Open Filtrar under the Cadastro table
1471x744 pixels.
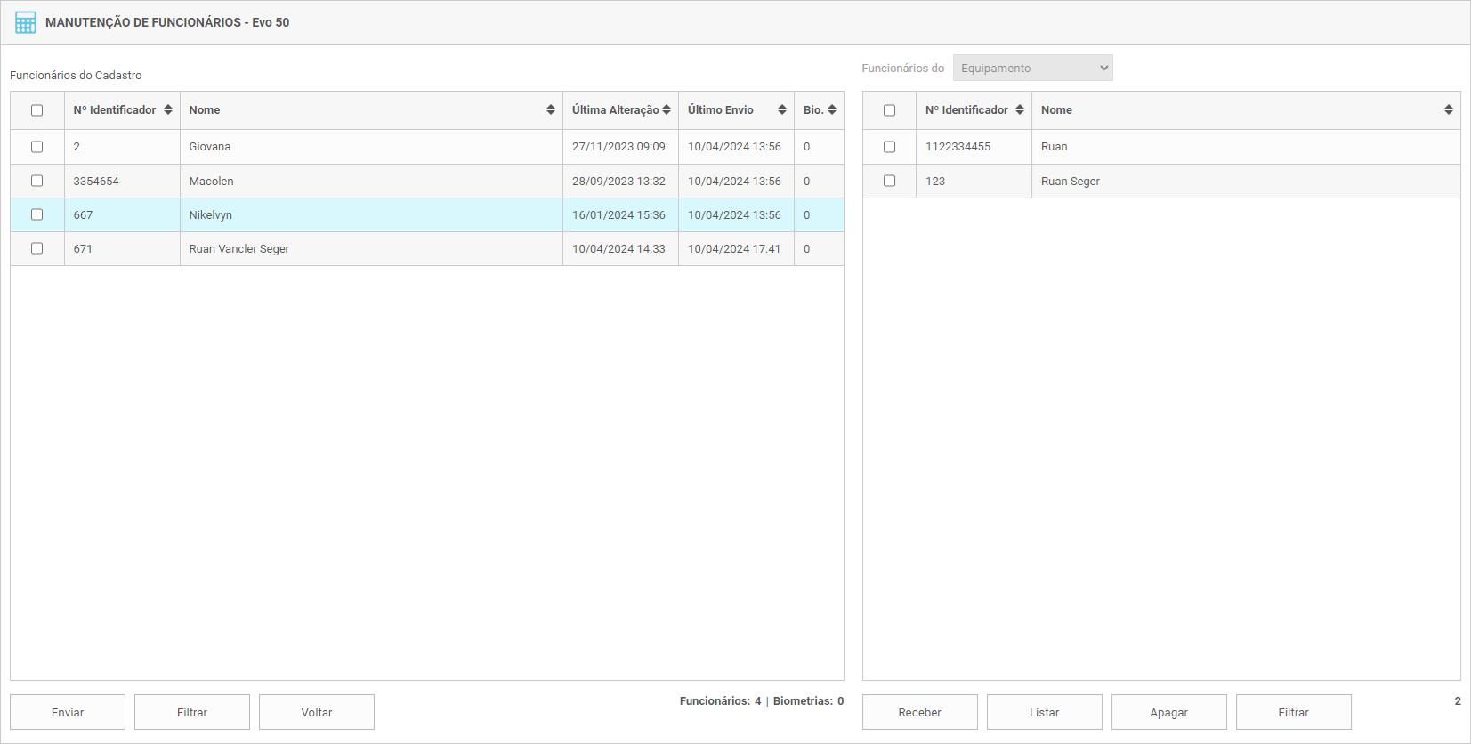(x=192, y=712)
